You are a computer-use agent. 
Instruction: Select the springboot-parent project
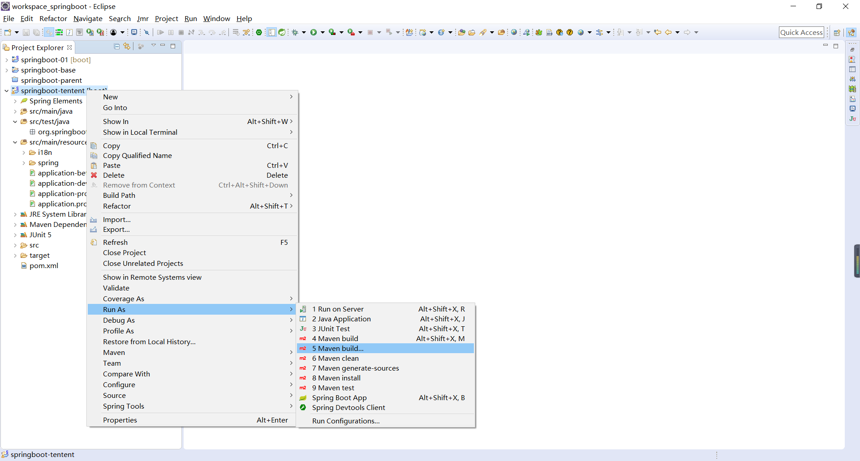[51, 80]
